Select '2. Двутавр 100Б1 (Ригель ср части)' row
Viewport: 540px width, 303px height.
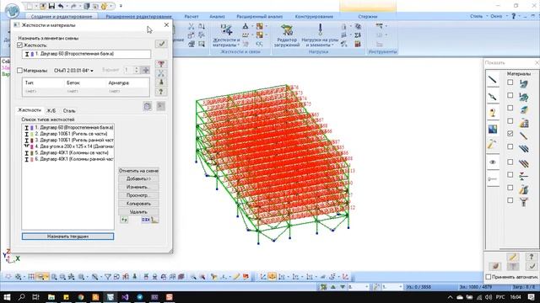[68, 134]
